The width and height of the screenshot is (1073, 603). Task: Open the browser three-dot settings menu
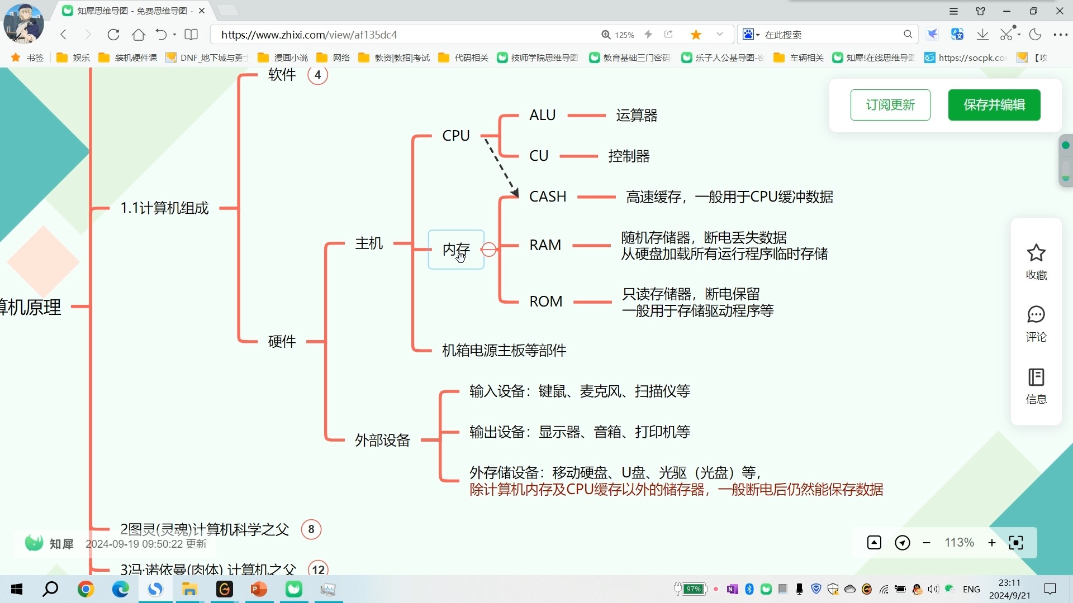click(1062, 34)
